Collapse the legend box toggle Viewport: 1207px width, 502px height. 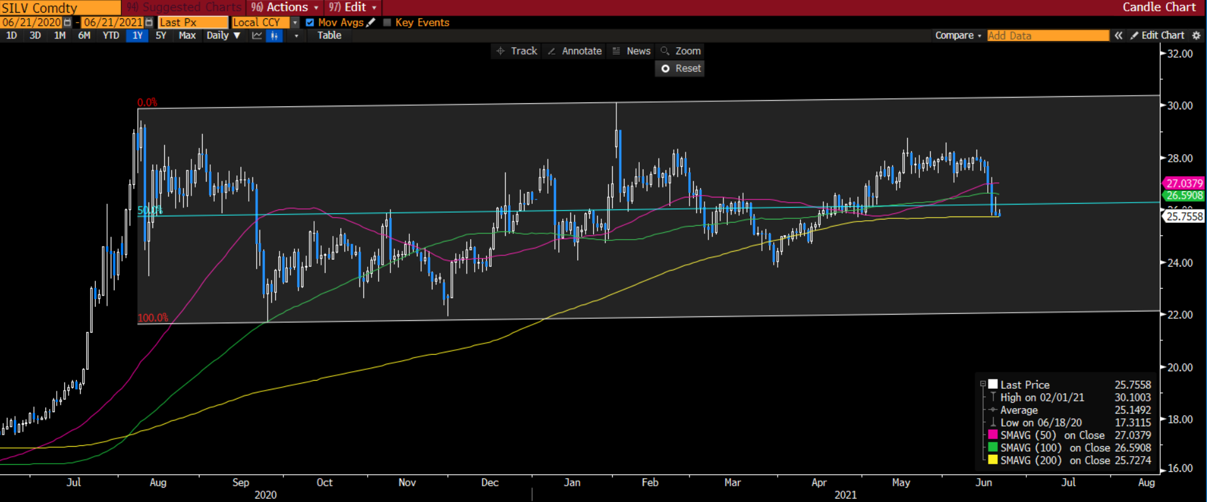tap(982, 384)
